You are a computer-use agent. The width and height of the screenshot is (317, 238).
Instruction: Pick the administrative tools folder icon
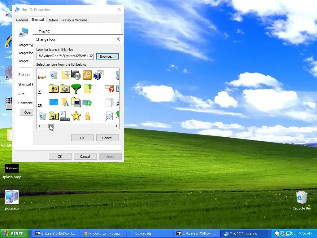pos(54,116)
